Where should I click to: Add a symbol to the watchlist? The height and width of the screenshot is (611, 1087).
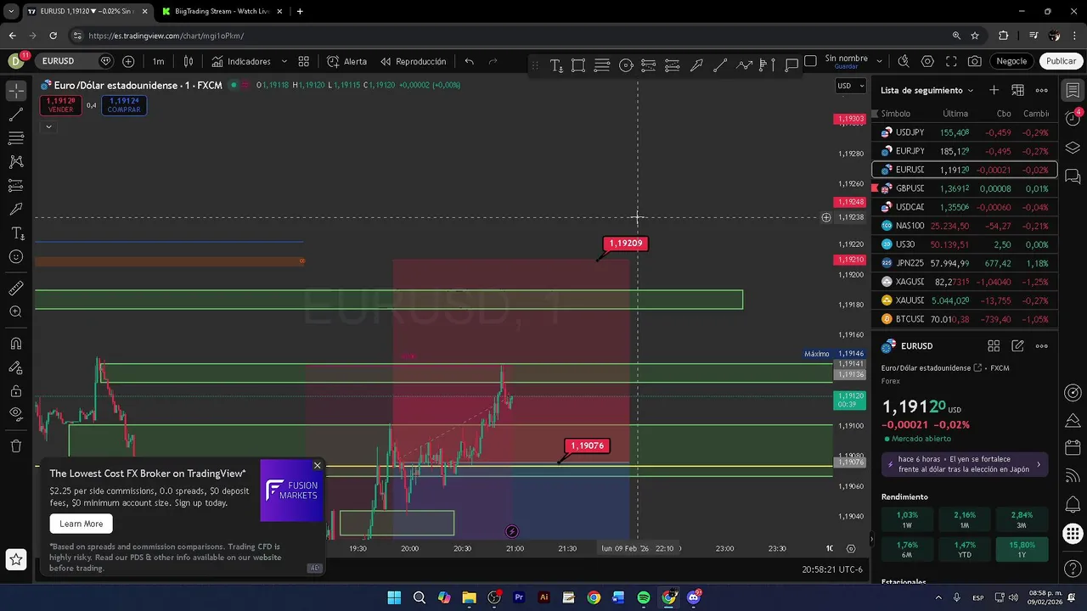[x=994, y=90]
